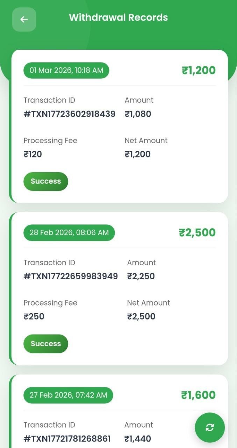Select the 27 Feb 2026, 07:42 AM date badge
The width and height of the screenshot is (237, 448).
coord(69,395)
